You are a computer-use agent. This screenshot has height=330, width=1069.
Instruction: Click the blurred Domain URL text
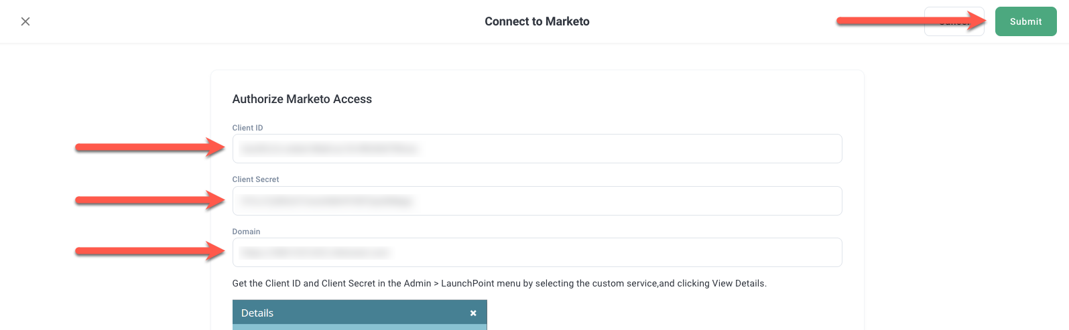point(314,252)
